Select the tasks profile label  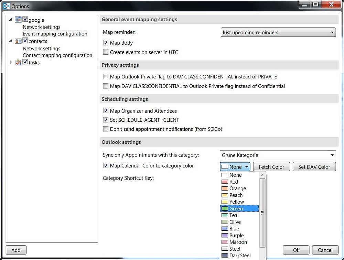click(34, 63)
